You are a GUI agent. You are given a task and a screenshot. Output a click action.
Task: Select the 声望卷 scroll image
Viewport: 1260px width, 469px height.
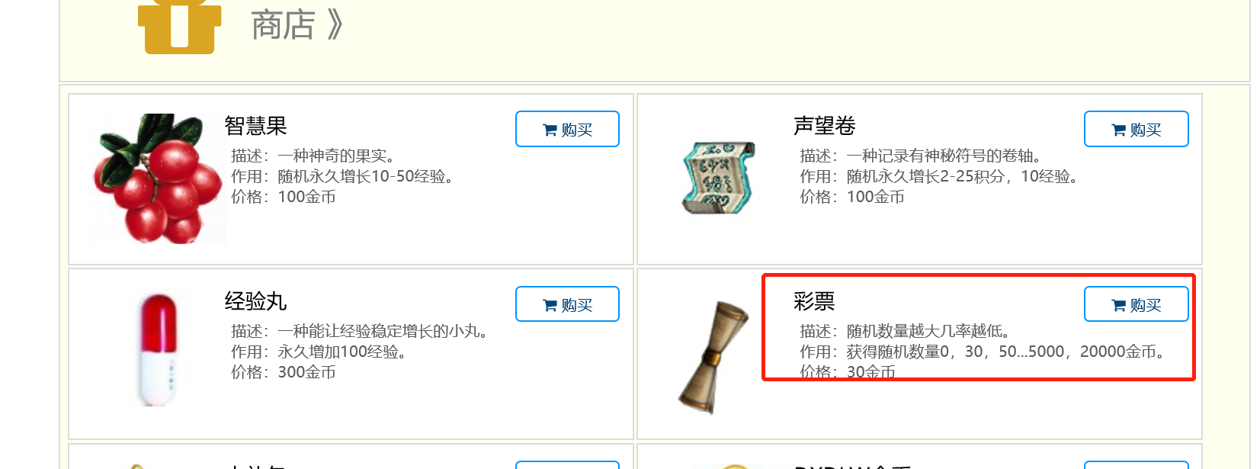pyautogui.click(x=719, y=178)
